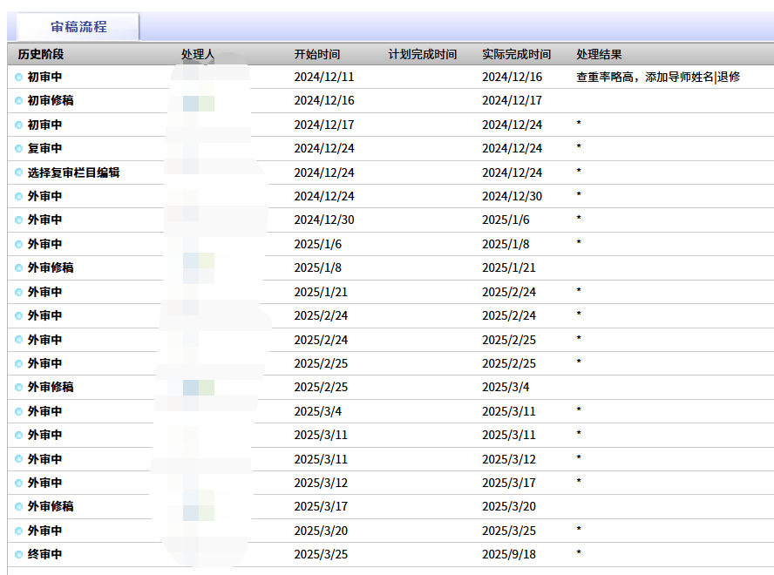Click the 处理人 column header
Screen dimensions: 774x575
click(198, 54)
